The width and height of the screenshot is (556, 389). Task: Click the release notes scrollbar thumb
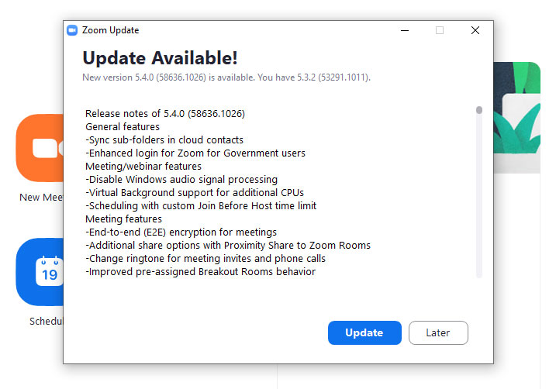tap(479, 110)
